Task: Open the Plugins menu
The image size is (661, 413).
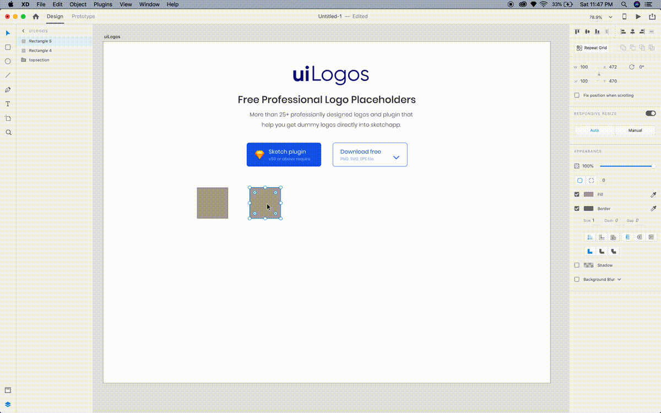Action: pyautogui.click(x=102, y=4)
